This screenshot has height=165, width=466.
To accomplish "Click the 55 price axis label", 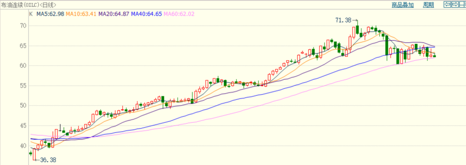I will coord(23,85).
